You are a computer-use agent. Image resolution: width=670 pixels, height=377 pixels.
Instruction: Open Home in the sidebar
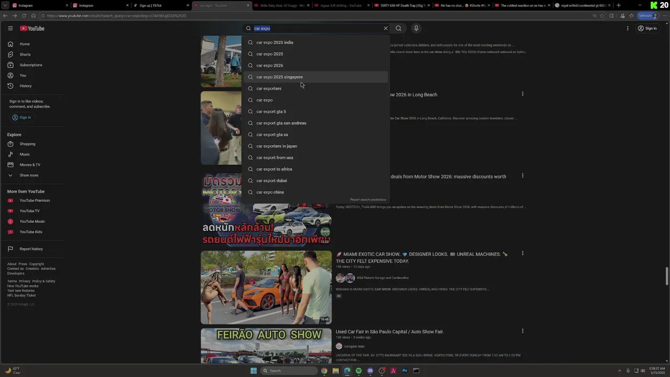pyautogui.click(x=31, y=44)
